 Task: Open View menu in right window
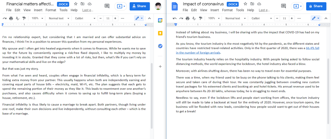coord(204,10)
